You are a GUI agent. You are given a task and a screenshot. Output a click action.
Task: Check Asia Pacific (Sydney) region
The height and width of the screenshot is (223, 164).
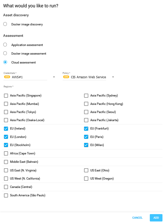coord(86,96)
